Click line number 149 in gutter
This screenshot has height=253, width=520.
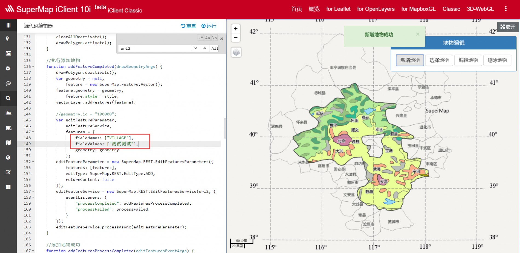27,144
